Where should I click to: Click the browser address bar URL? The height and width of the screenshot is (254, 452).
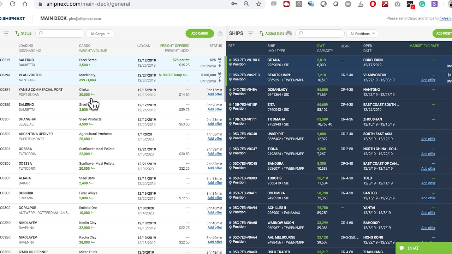pyautogui.click(x=88, y=4)
